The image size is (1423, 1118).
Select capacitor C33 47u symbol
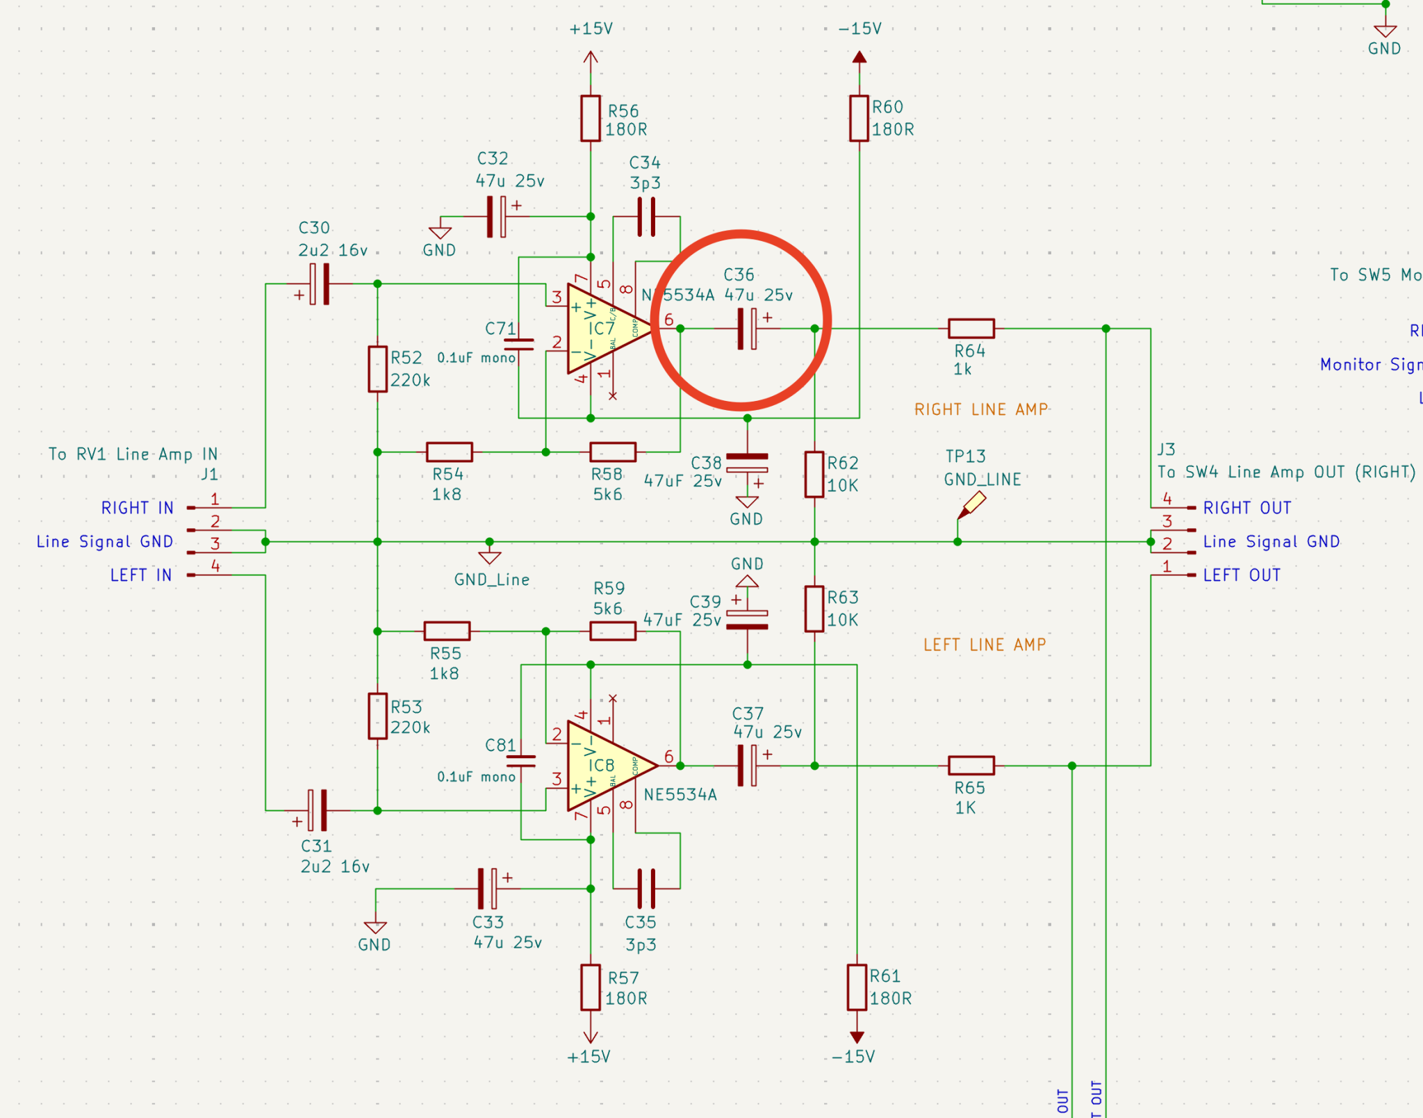coord(487,888)
